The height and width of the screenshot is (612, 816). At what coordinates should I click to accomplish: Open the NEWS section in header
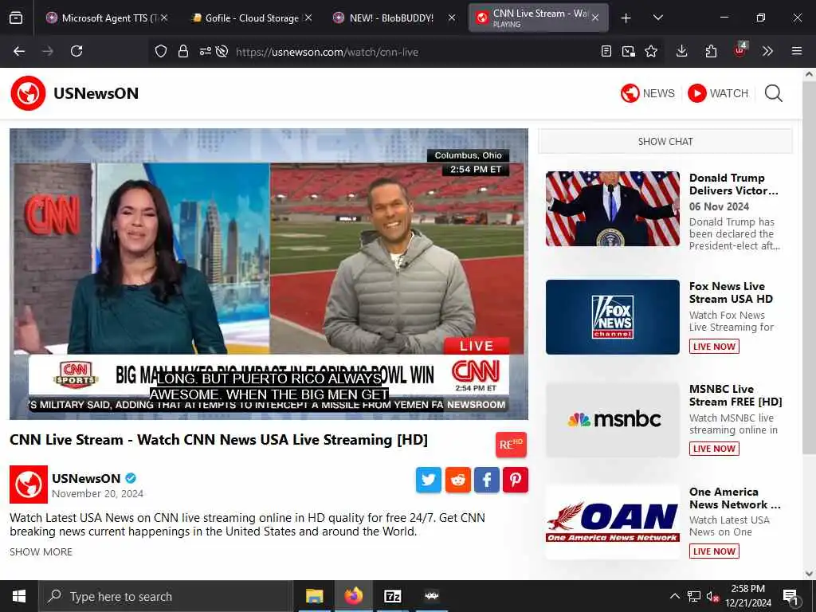[647, 93]
